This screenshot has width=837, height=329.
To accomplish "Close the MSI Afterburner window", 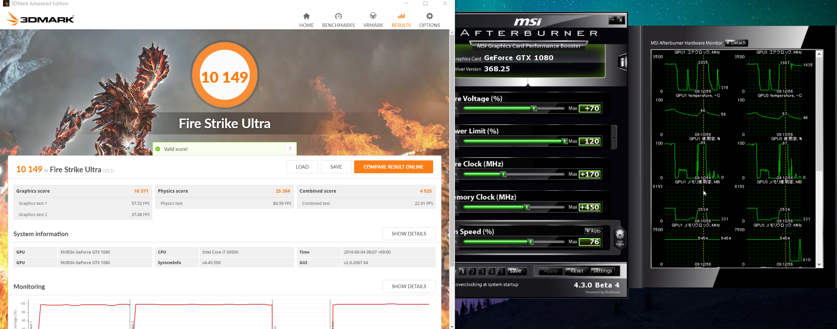I will click(621, 20).
